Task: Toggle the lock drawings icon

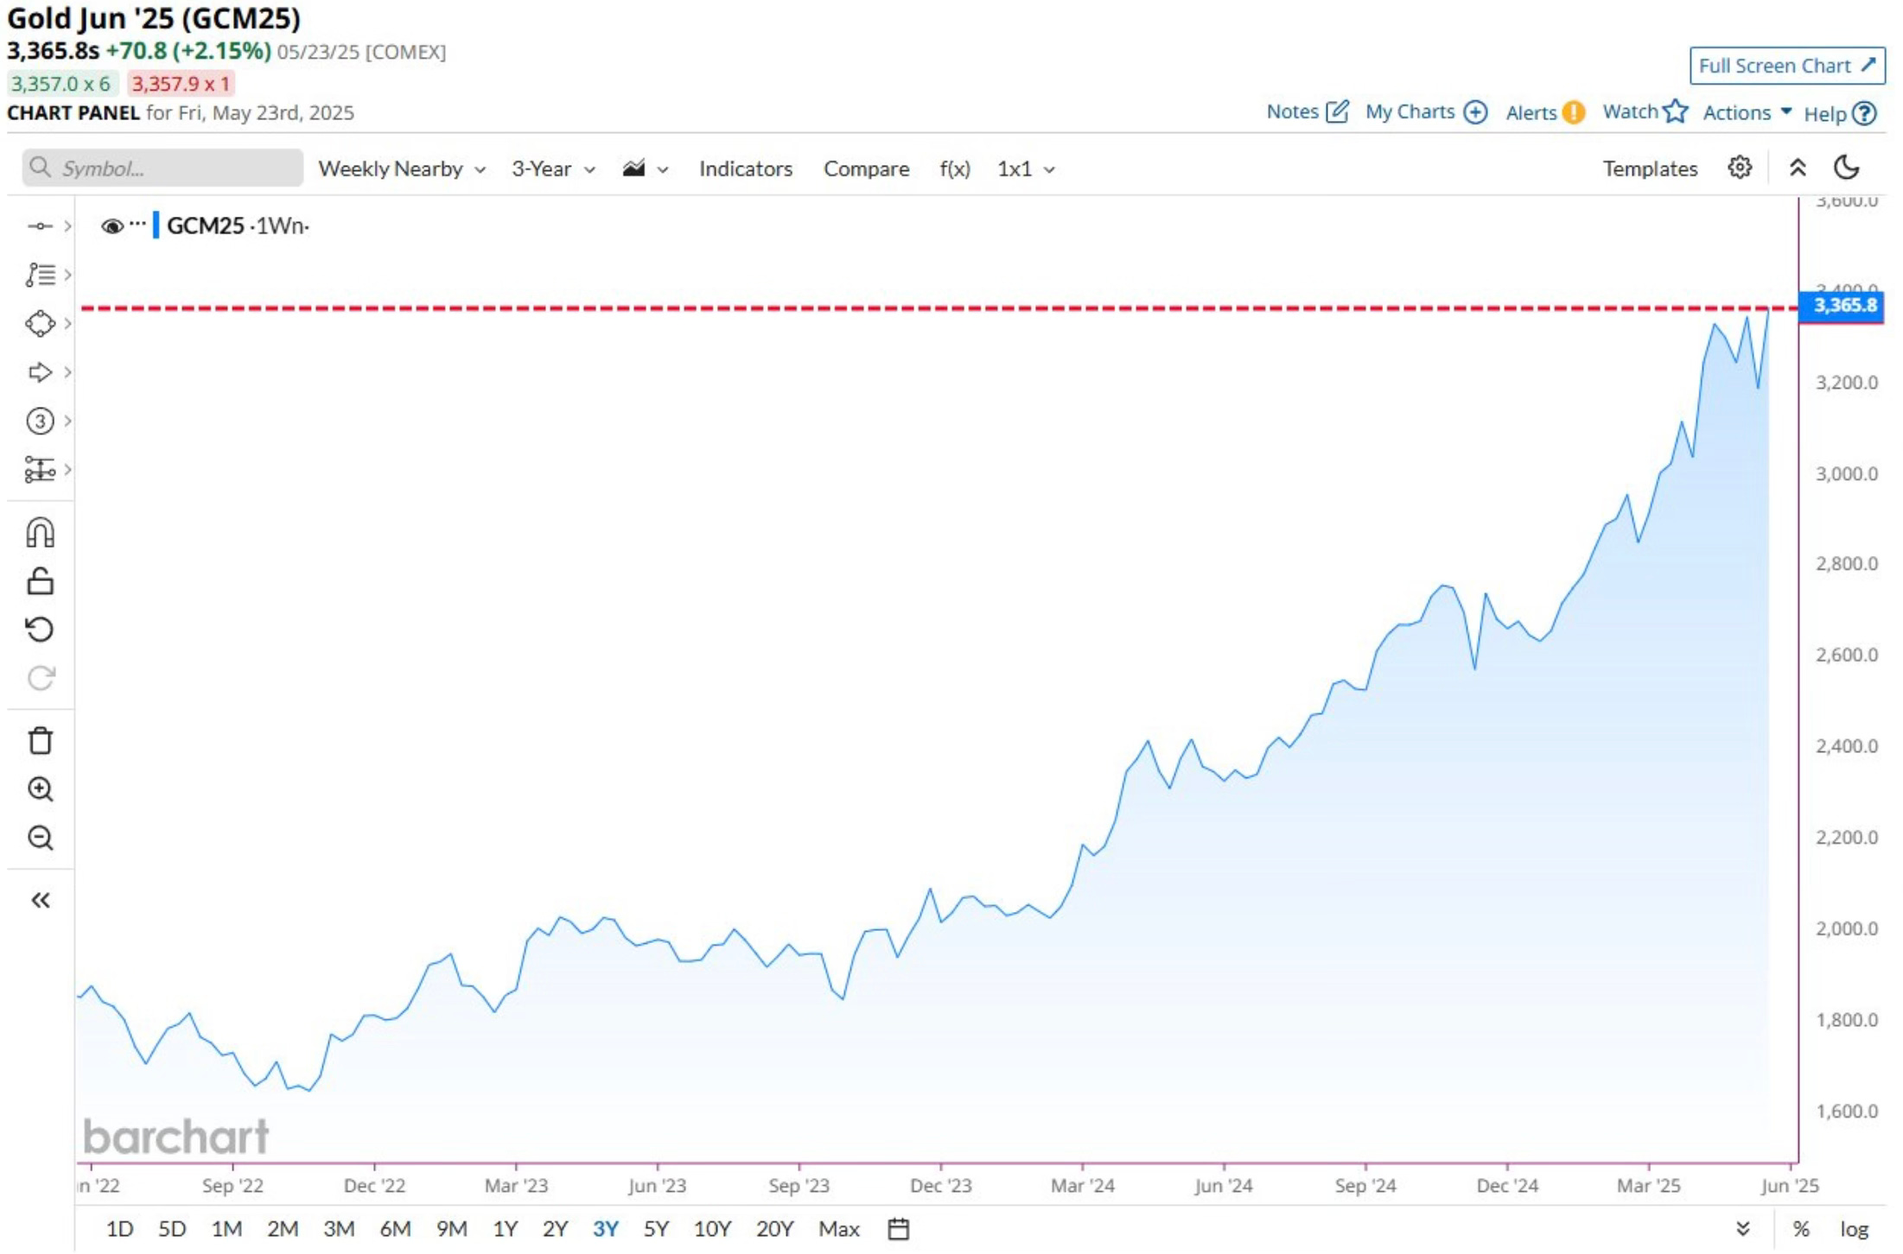Action: pos(41,581)
